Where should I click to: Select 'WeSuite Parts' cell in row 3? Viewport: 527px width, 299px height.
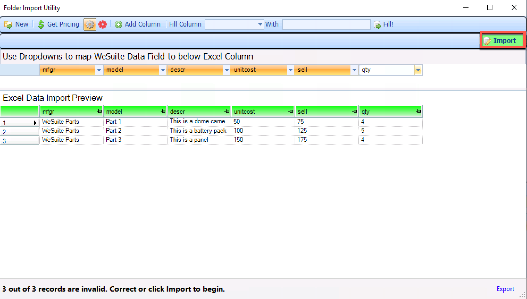pos(71,140)
